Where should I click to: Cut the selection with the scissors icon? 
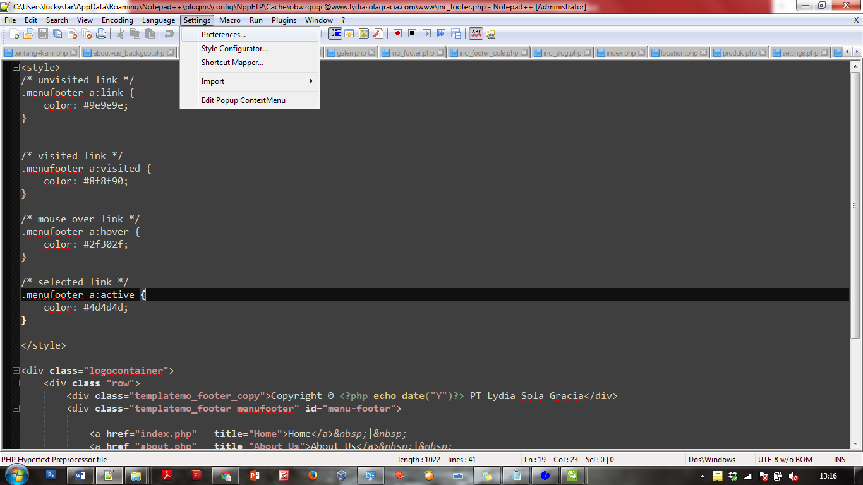pyautogui.click(x=121, y=33)
